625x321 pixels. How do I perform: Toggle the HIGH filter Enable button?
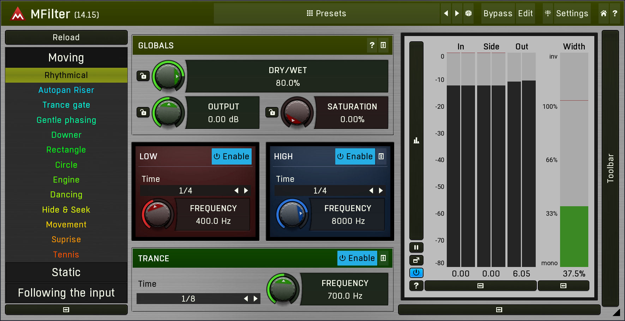tap(355, 156)
